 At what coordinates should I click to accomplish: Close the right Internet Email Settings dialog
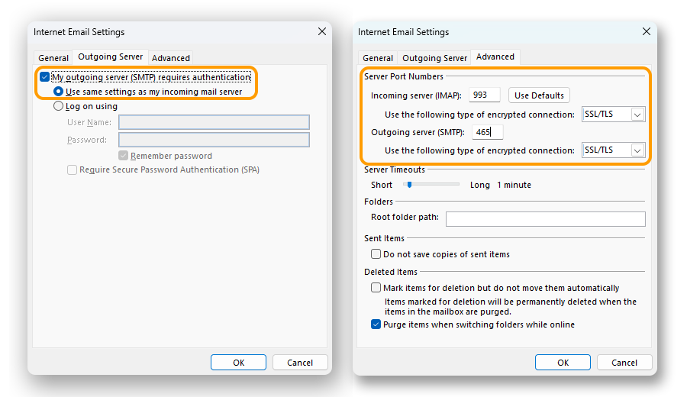[647, 32]
